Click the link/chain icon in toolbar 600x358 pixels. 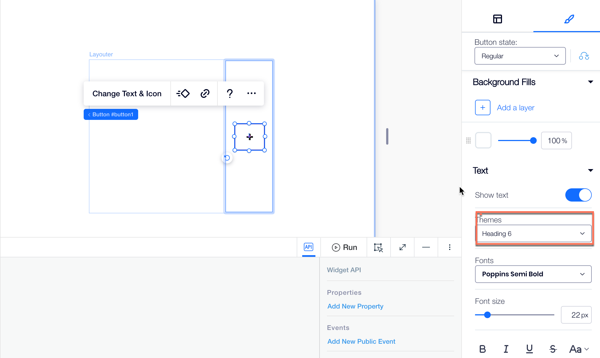(205, 93)
